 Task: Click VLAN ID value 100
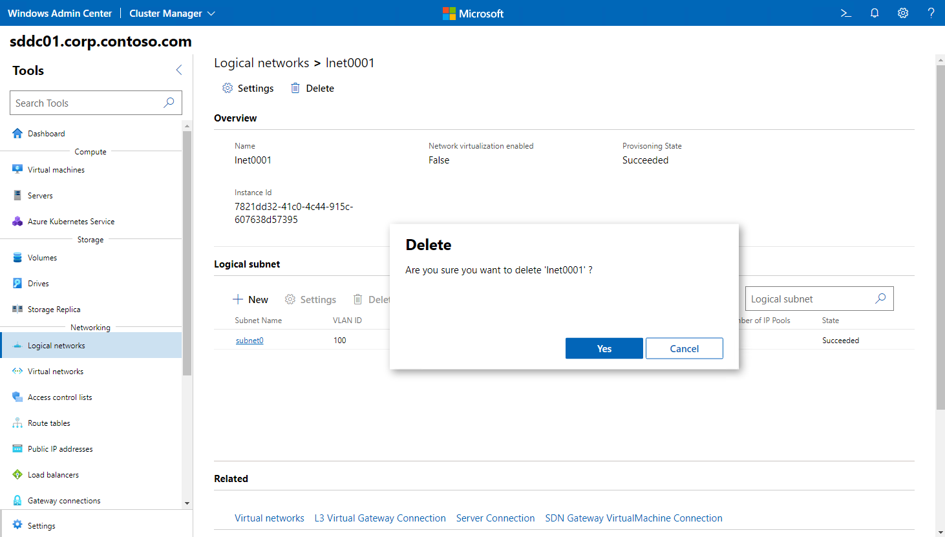pyautogui.click(x=340, y=341)
